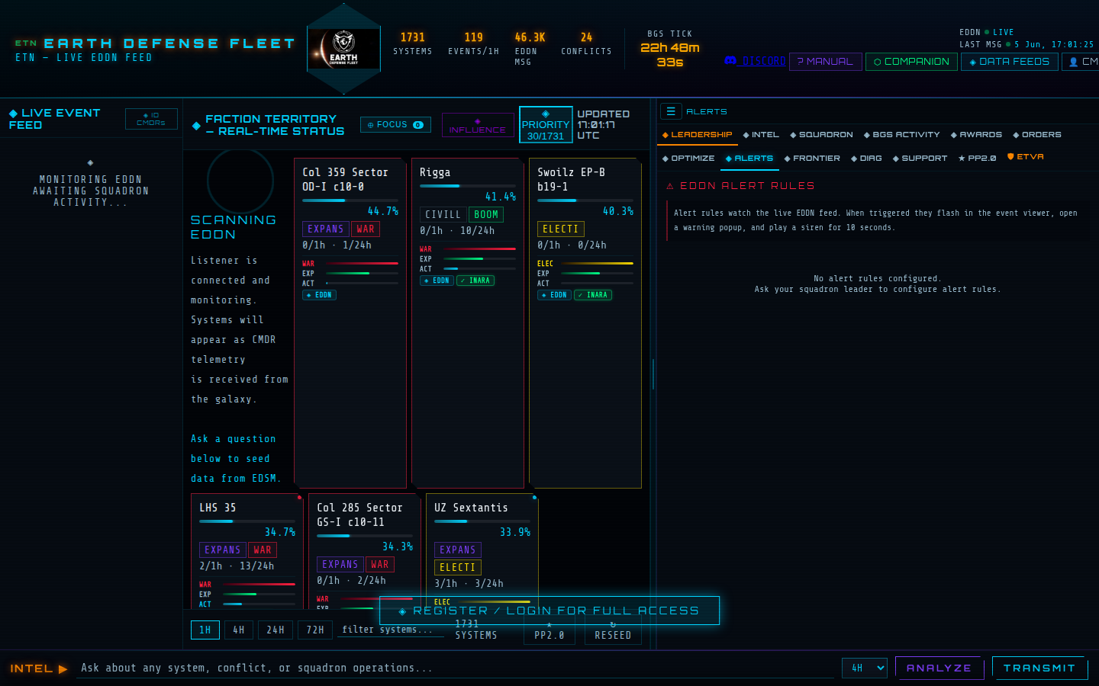Click the BGS tick countdown timer

[670, 55]
